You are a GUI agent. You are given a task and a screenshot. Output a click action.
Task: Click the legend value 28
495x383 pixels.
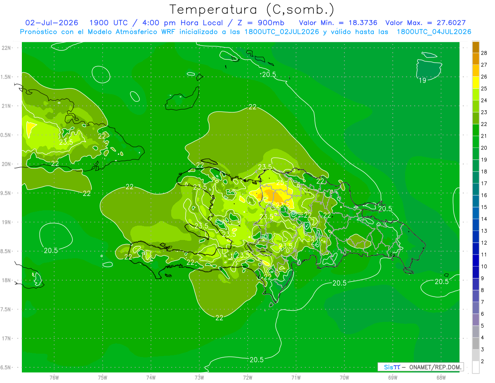coord(484,53)
